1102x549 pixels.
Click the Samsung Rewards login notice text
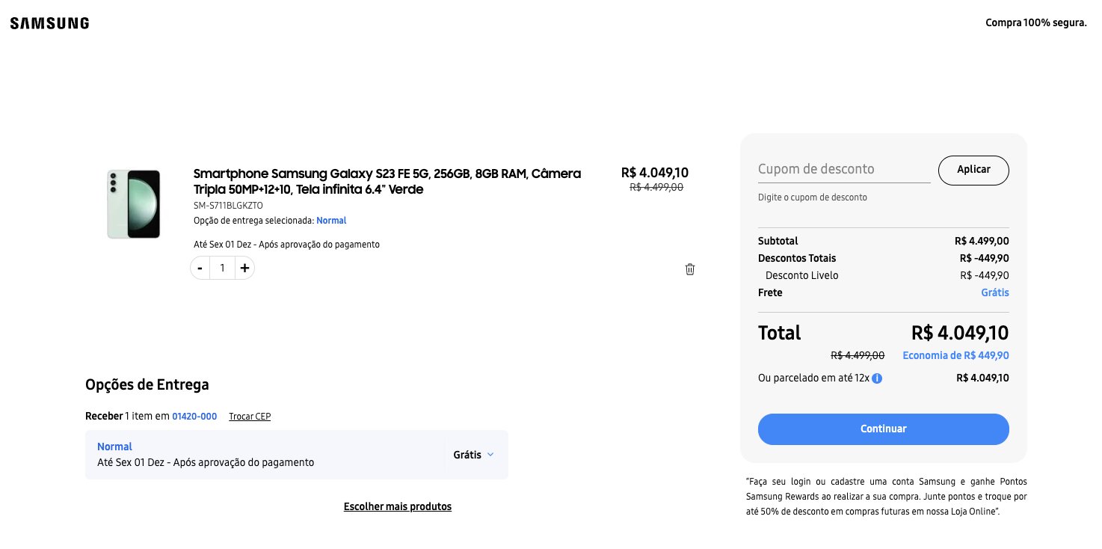(886, 497)
